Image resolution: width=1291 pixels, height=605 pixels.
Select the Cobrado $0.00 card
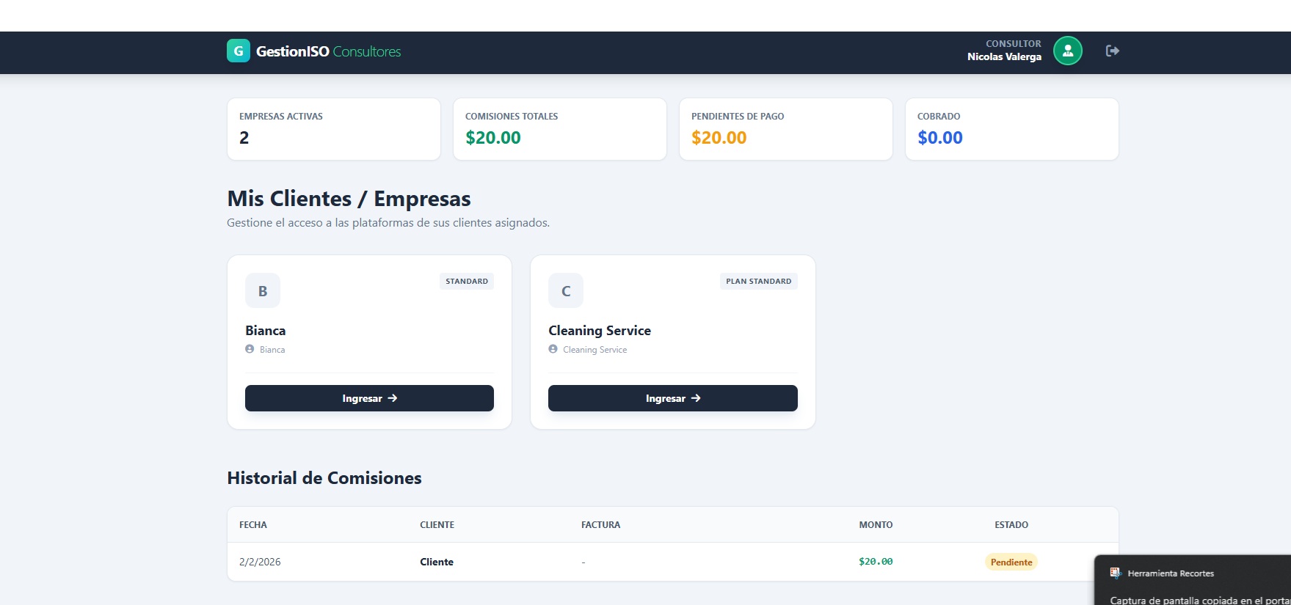1012,129
